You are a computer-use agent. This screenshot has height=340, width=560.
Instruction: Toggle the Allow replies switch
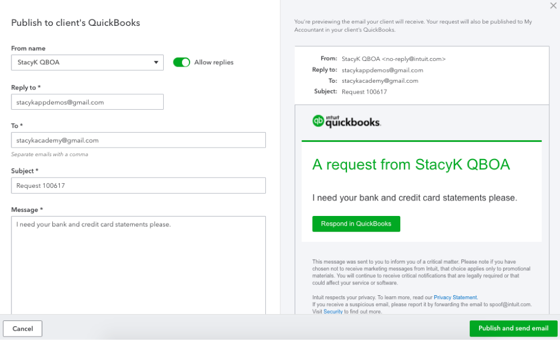coord(181,62)
